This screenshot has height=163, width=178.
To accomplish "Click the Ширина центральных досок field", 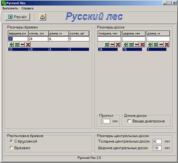I will point(157,148).
